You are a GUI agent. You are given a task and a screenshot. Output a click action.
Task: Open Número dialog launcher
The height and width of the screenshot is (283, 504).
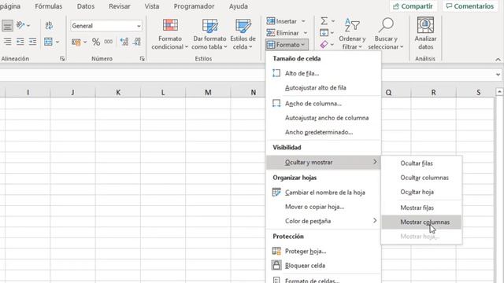pos(142,59)
